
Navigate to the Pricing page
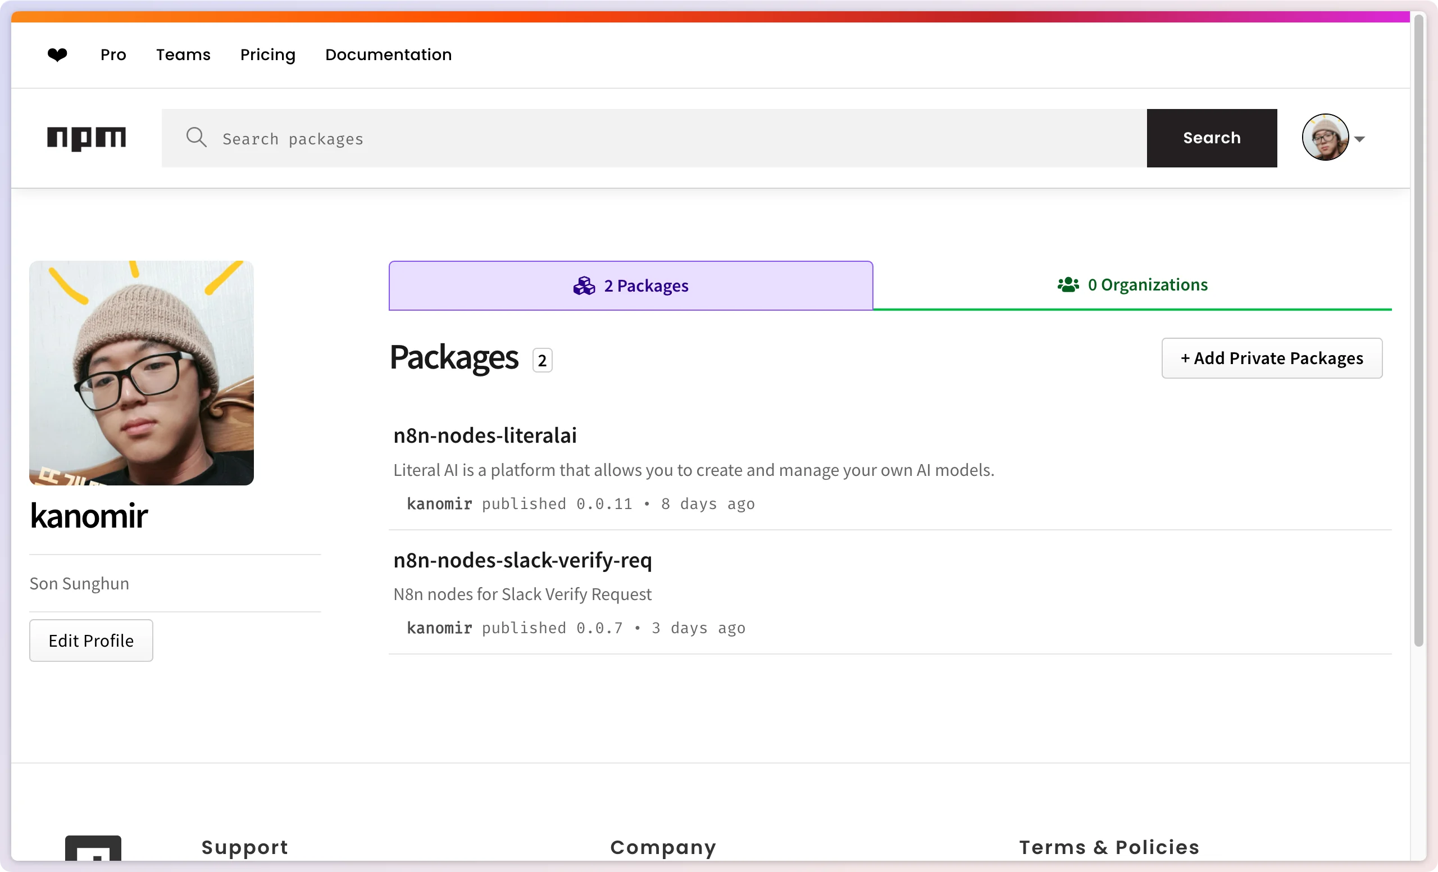267,54
